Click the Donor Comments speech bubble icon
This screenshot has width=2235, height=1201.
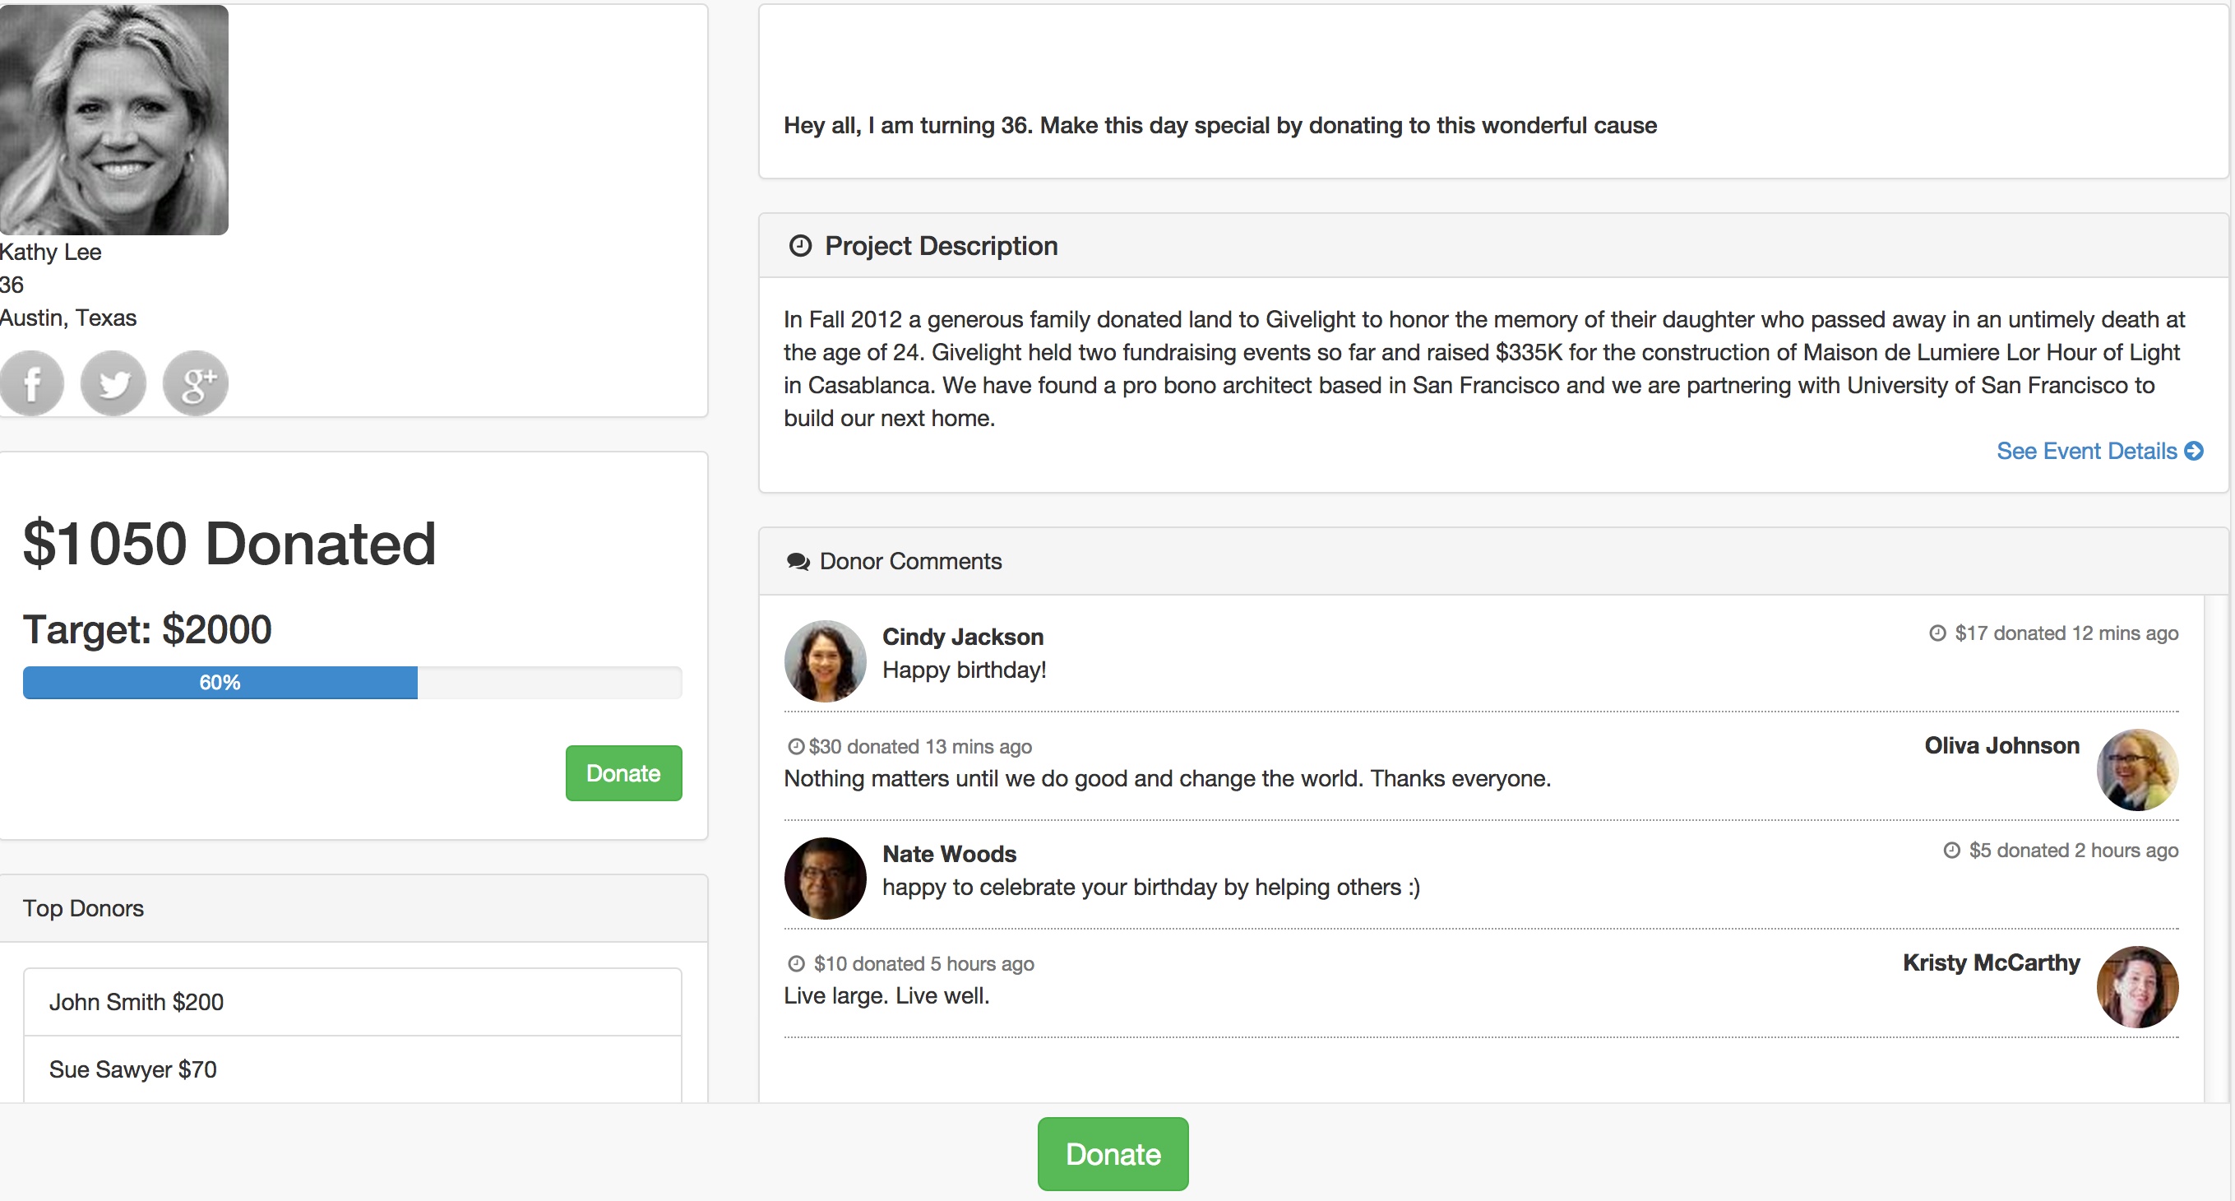[x=798, y=562]
